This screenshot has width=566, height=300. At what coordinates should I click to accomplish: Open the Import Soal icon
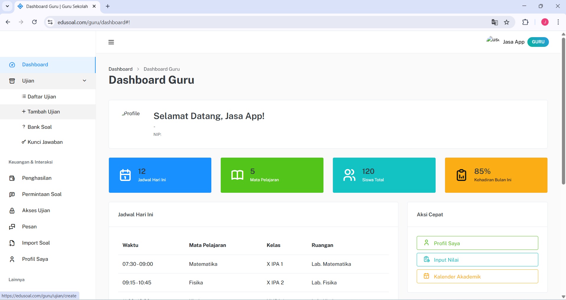12,243
